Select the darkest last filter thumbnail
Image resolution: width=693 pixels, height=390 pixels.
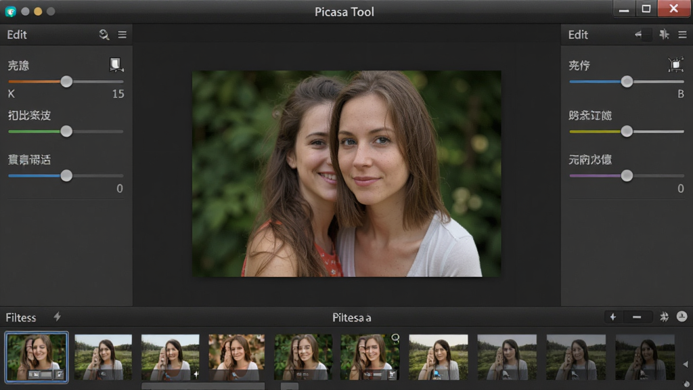pos(645,357)
